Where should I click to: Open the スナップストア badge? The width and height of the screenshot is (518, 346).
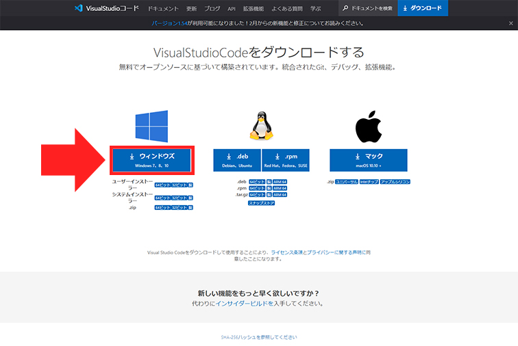[x=261, y=203]
